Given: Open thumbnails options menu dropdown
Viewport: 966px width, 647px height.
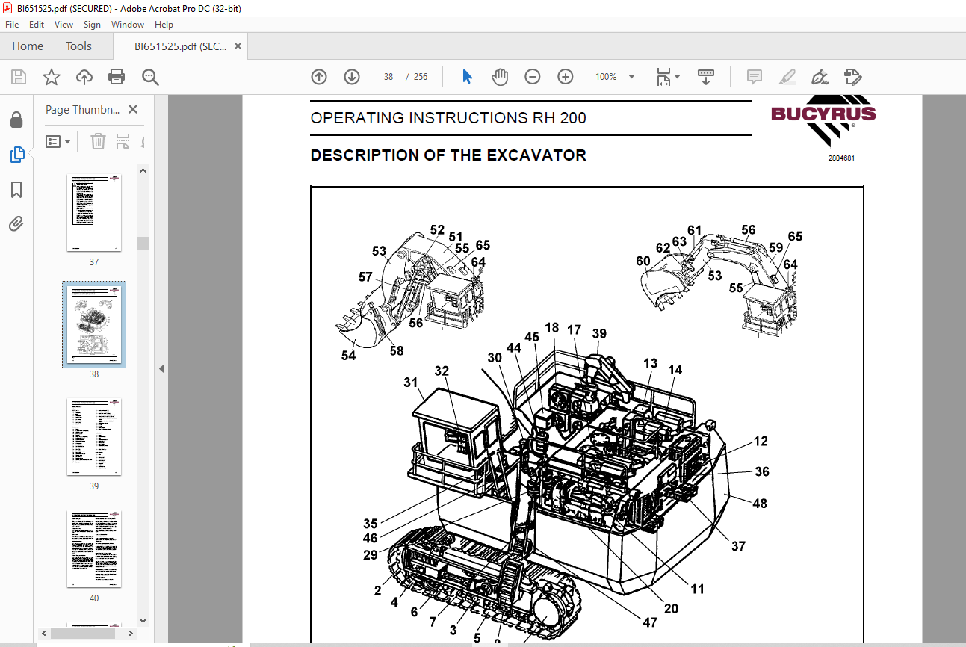Looking at the screenshot, I should point(58,141).
